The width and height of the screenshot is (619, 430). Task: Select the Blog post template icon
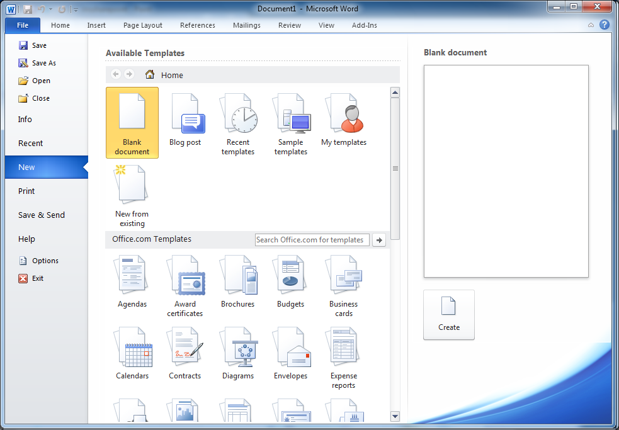185,121
